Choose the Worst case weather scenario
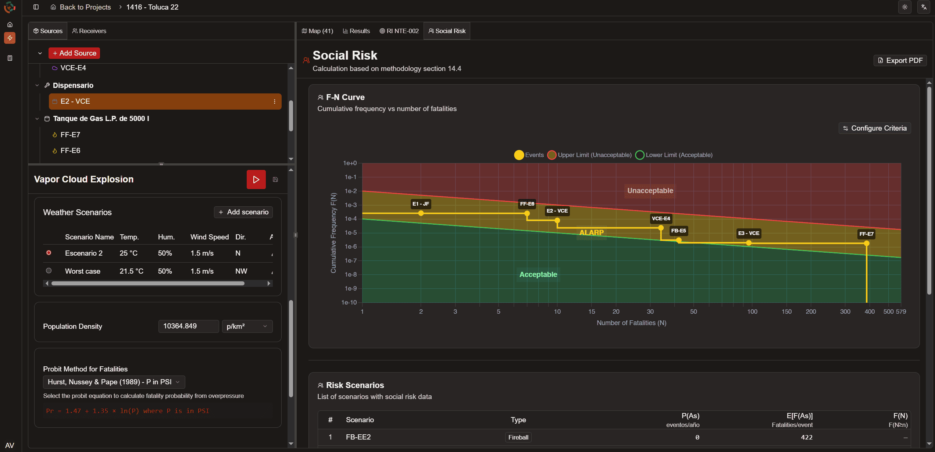The width and height of the screenshot is (935, 452). (x=49, y=271)
